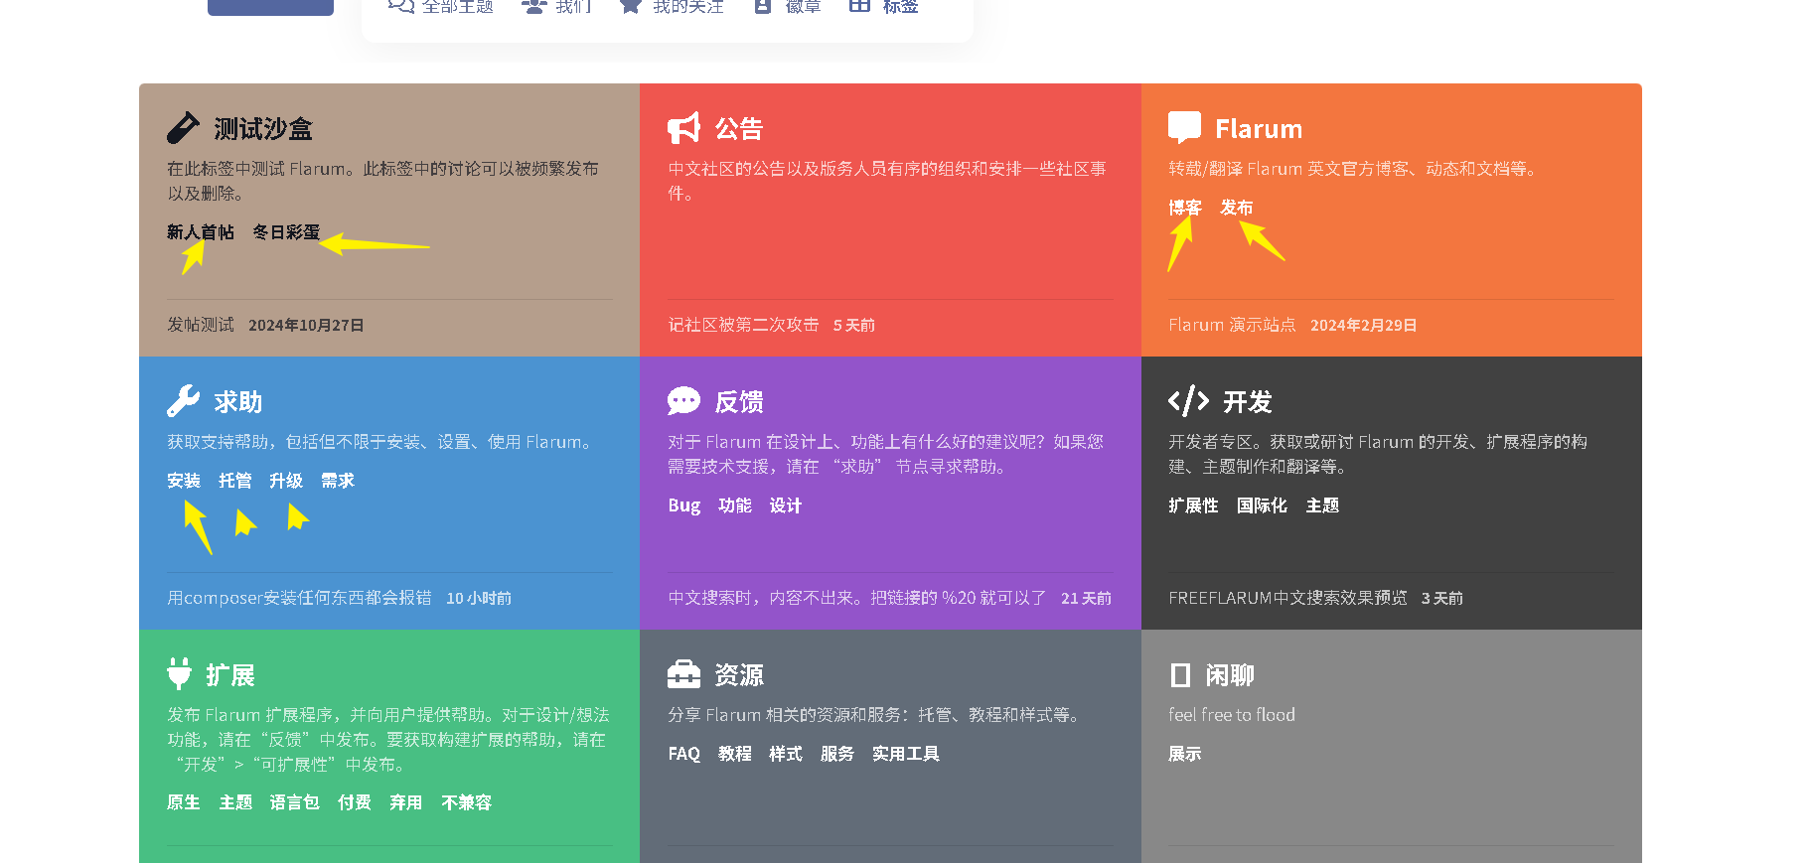Image resolution: width=1813 pixels, height=863 pixels.
Task: Open the 资源 tag title
Action: pyautogui.click(x=739, y=675)
